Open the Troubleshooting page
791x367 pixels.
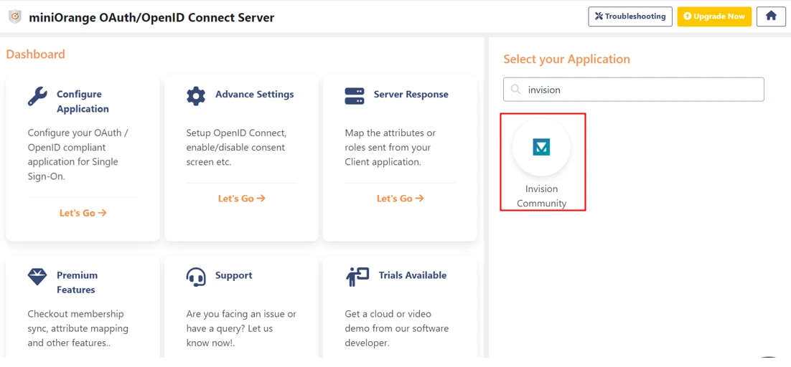(630, 16)
